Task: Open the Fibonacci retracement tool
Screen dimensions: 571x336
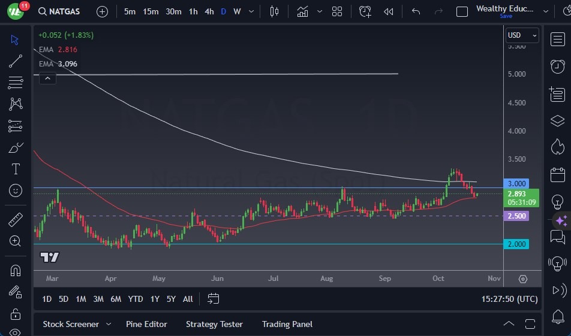Action: click(x=16, y=83)
